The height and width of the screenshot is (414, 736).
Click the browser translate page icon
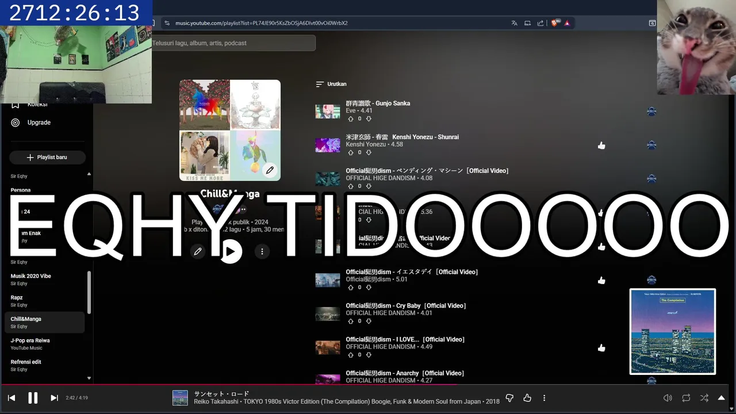point(514,23)
